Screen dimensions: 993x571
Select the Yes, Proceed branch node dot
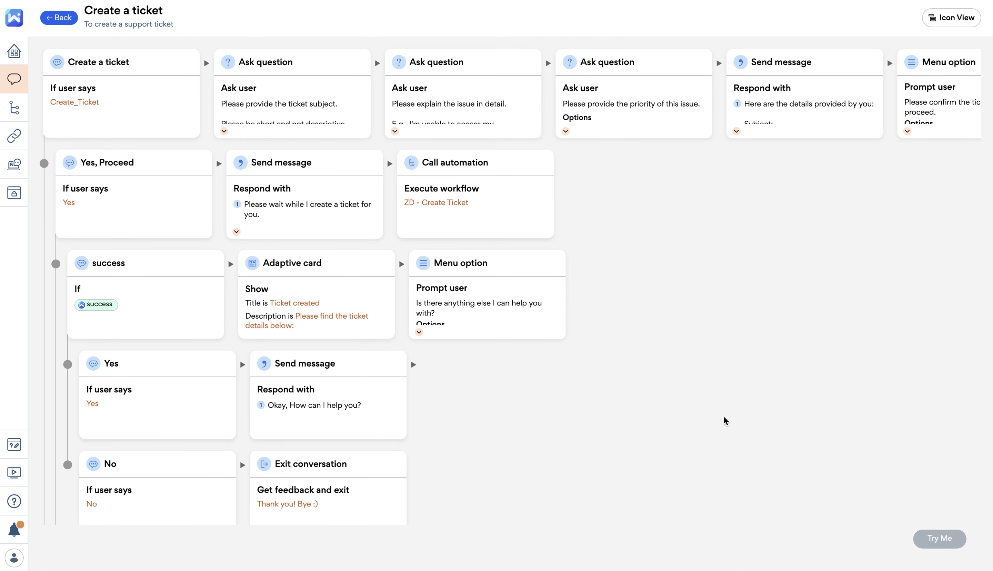tap(44, 163)
